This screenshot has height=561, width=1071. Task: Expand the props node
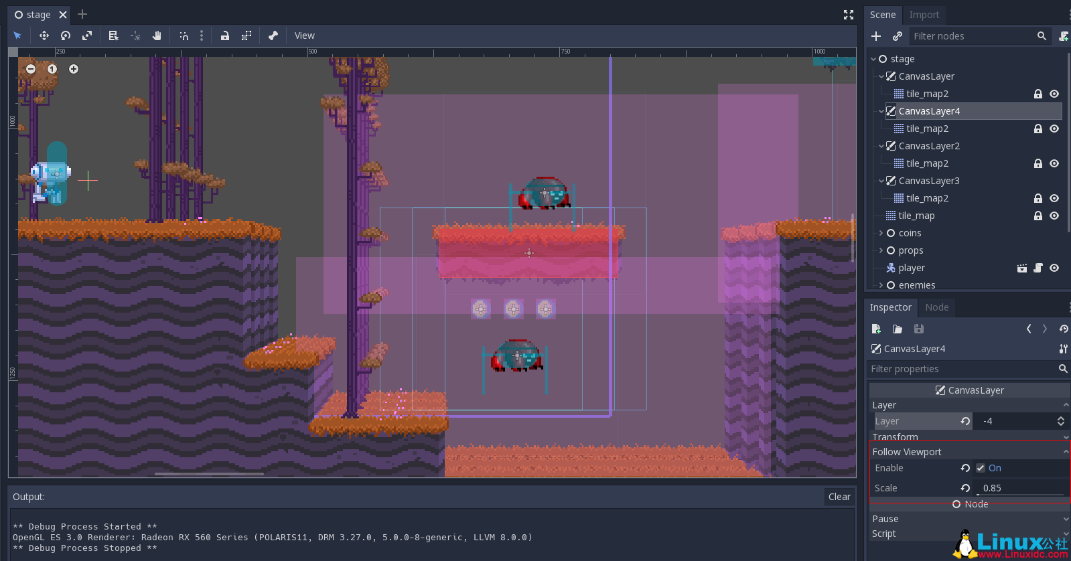881,250
